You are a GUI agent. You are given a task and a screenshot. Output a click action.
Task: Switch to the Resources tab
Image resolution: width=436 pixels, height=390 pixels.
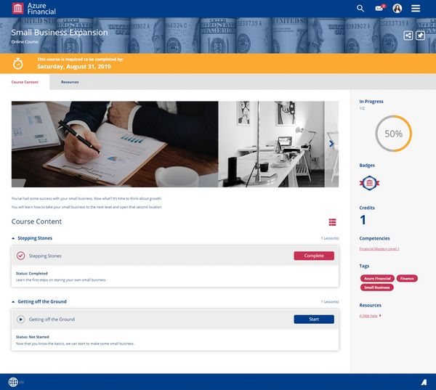coord(70,82)
